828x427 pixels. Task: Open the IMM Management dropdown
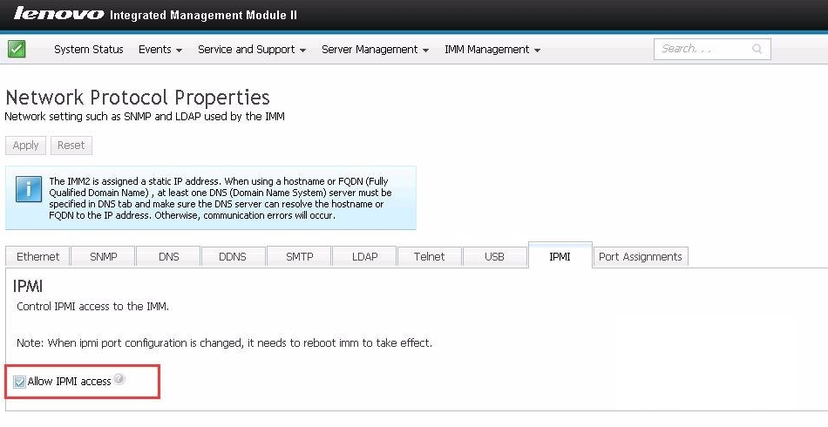(x=492, y=50)
